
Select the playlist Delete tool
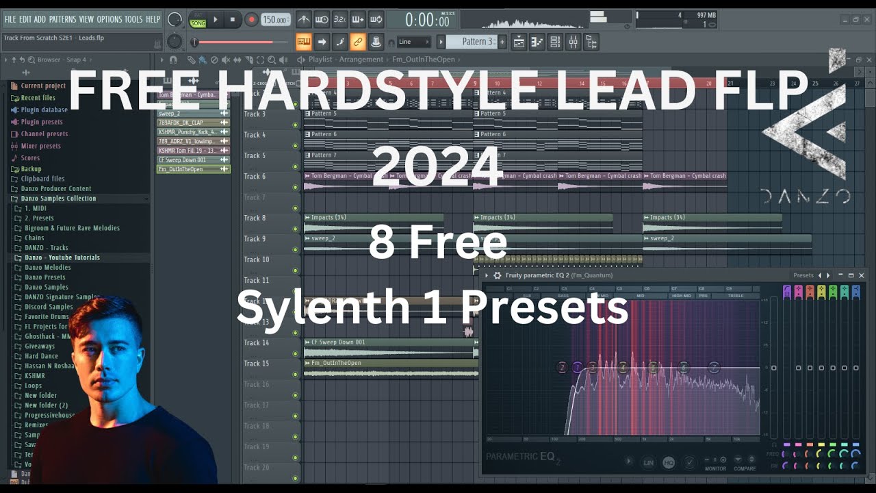pos(214,60)
